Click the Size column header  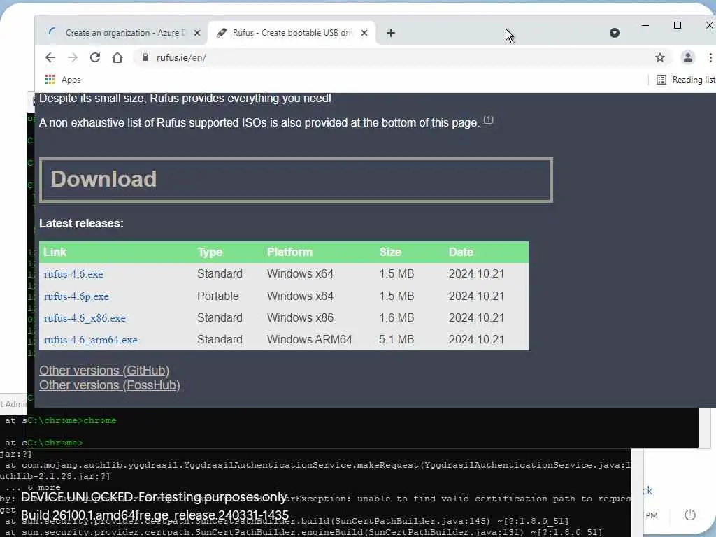point(390,252)
